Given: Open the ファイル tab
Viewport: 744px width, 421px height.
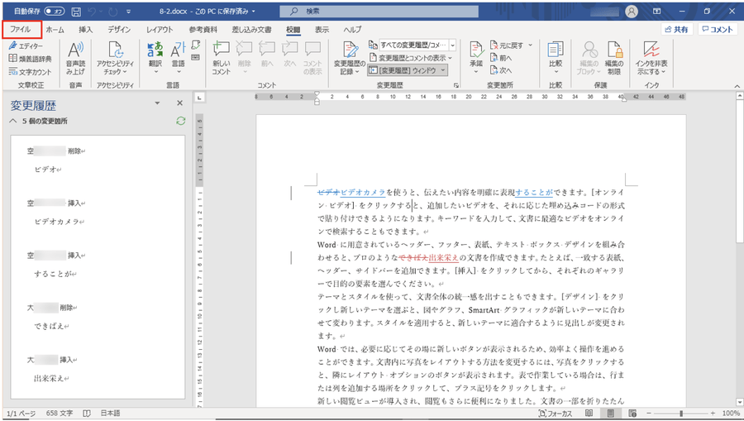Looking at the screenshot, I should [21, 29].
